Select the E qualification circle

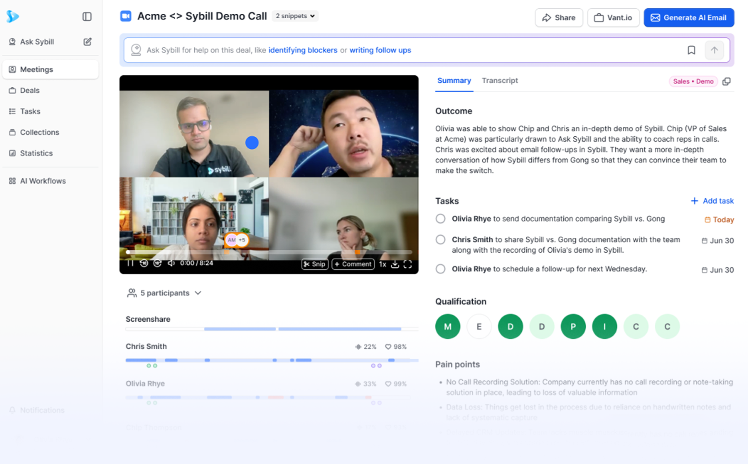point(479,327)
